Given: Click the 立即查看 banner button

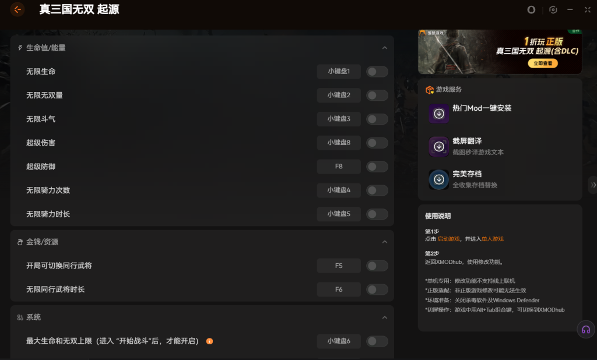Looking at the screenshot, I should pos(543,63).
